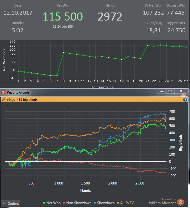Screen dimensions: 190x208
Task: Select tournament 27 data point on chart
Action: click(x=186, y=47)
